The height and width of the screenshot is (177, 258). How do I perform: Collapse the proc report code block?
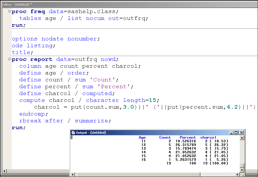(x=9, y=59)
